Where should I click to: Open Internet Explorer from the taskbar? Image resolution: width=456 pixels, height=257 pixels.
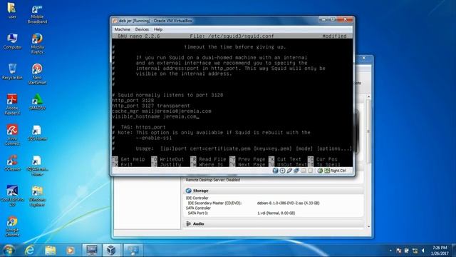tap(29, 250)
